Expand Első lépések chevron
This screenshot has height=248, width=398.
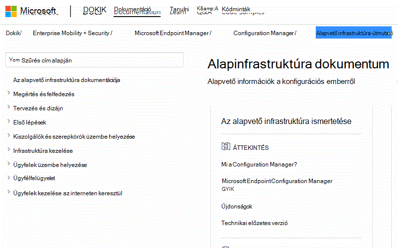pyautogui.click(x=9, y=121)
